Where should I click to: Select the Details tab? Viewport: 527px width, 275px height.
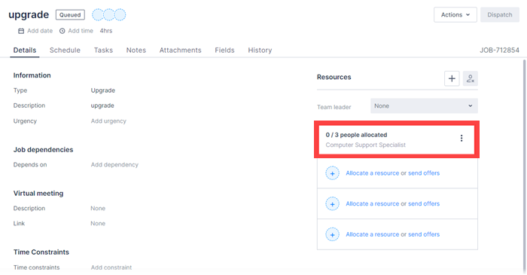coord(25,50)
